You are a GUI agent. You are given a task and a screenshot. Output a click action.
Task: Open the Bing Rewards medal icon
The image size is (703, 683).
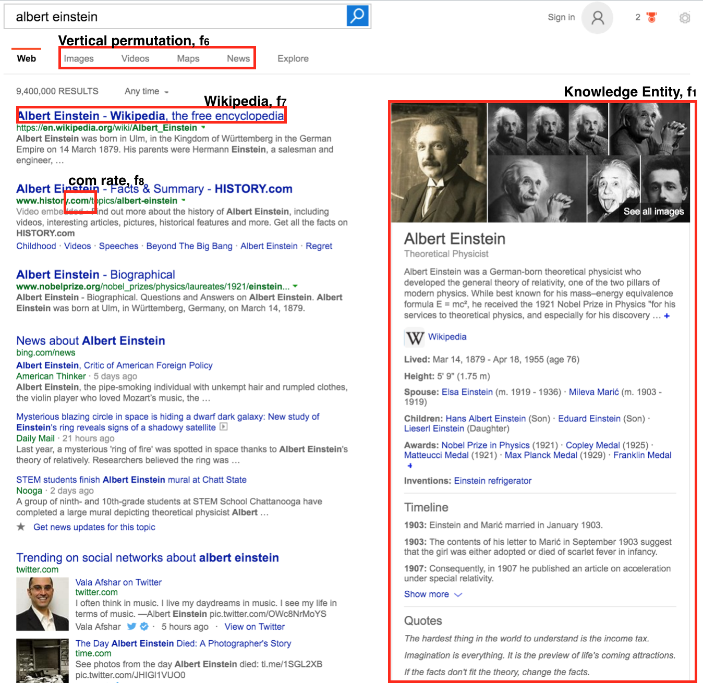click(651, 17)
